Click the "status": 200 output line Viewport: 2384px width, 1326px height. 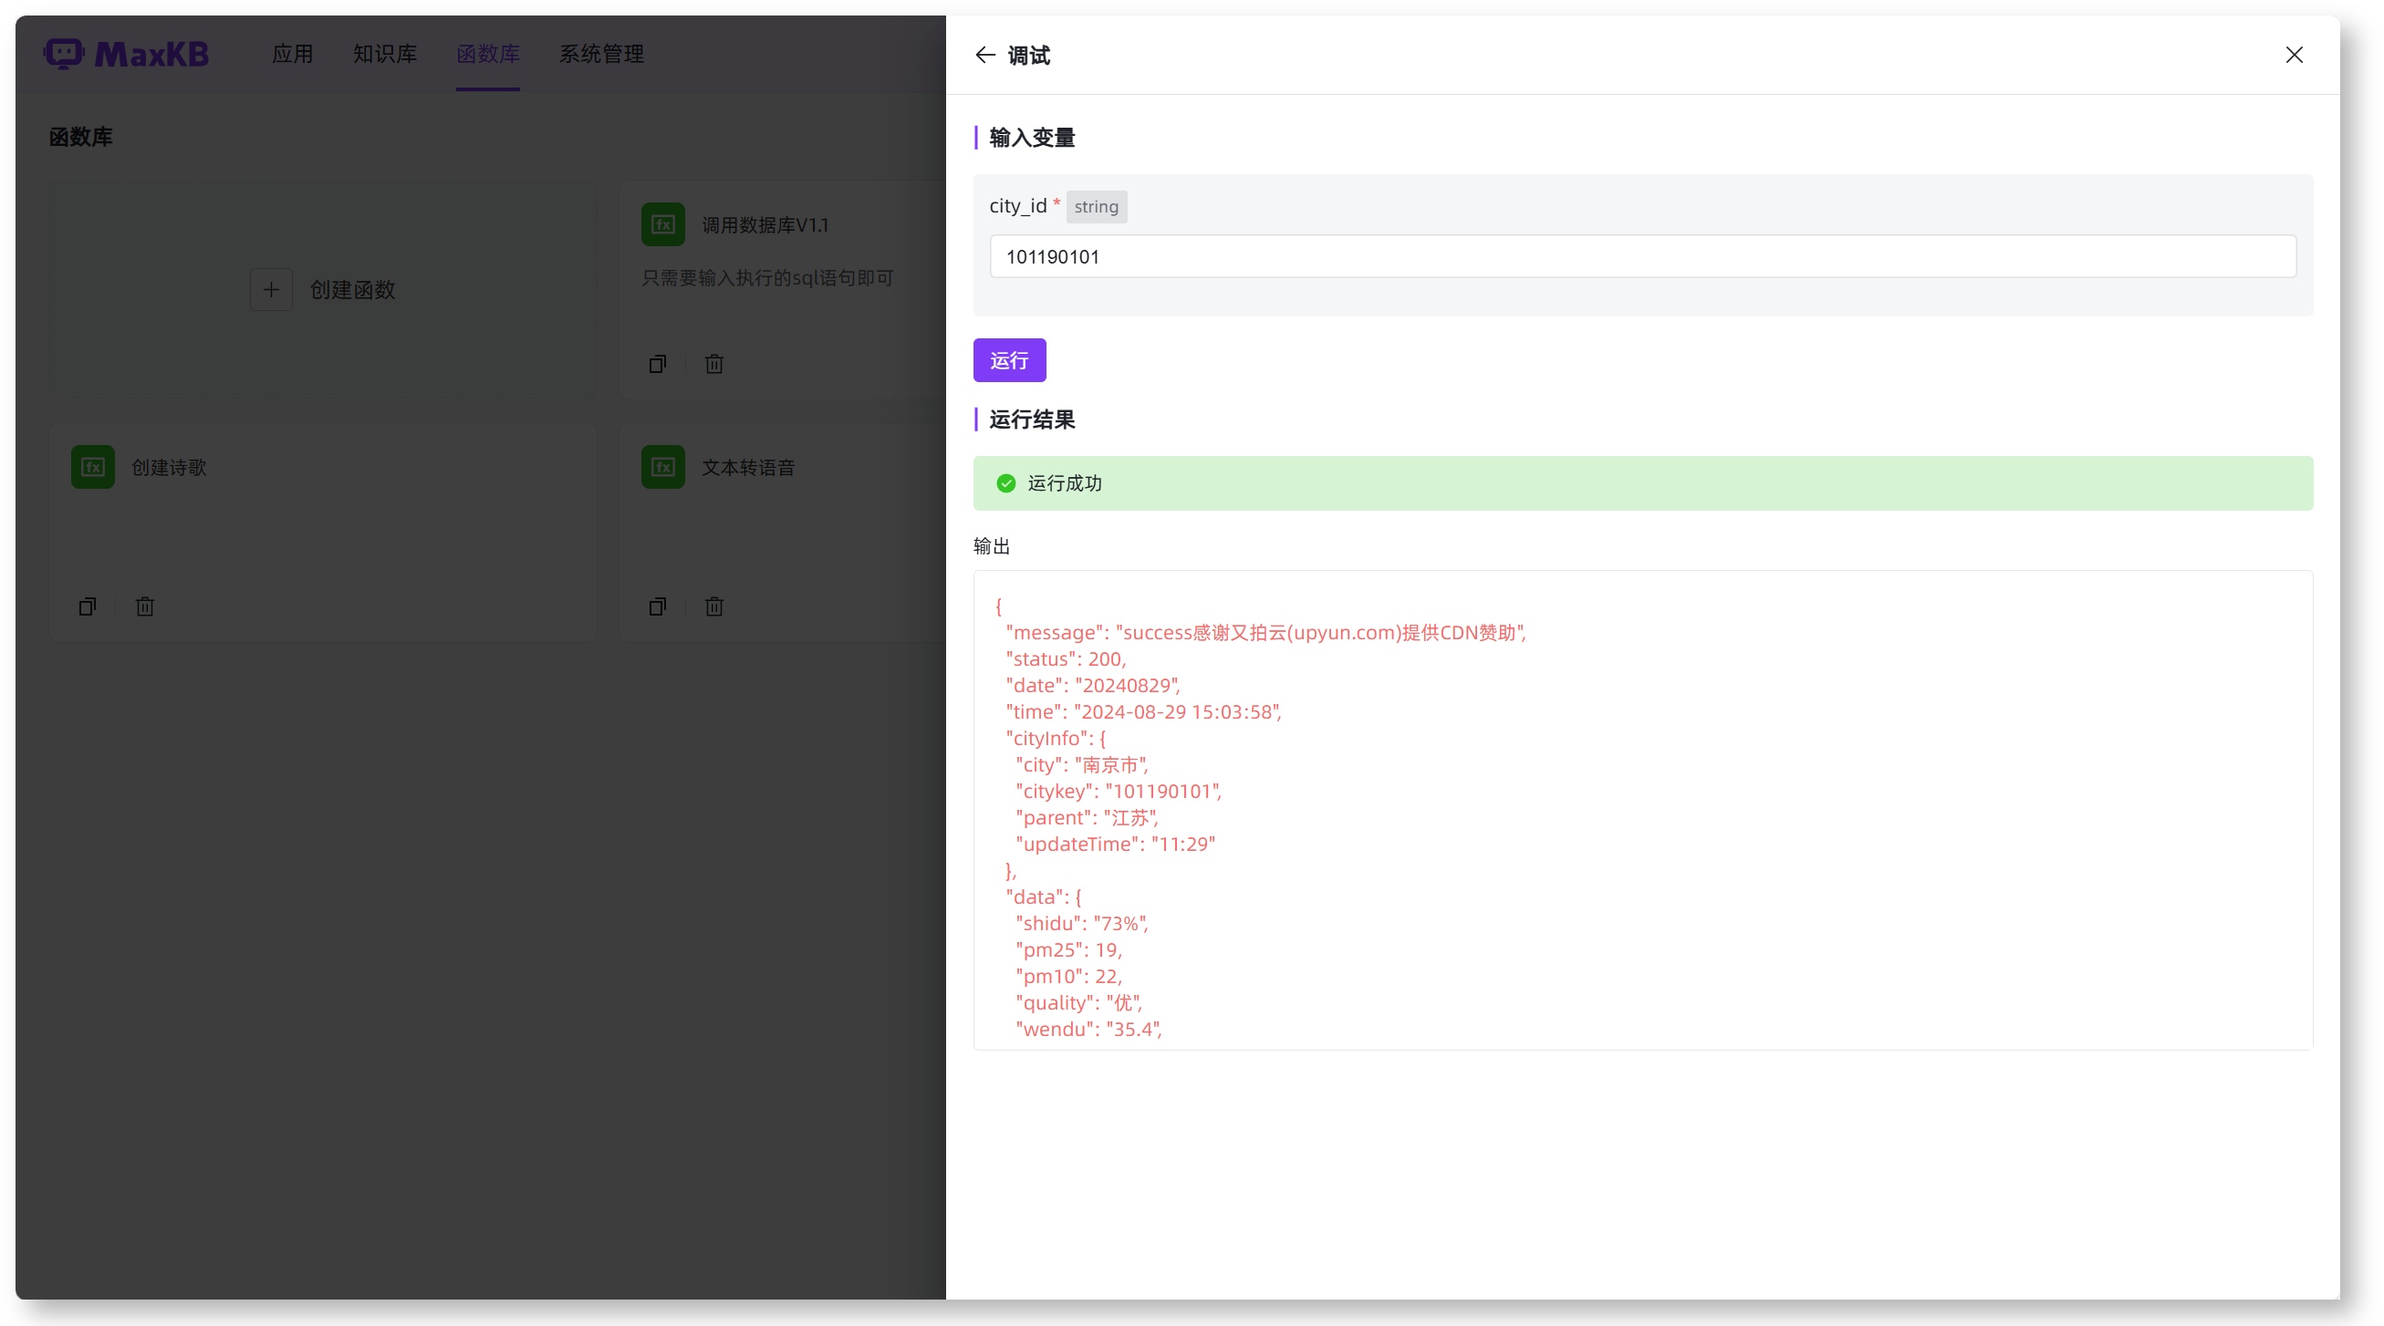tap(1066, 658)
